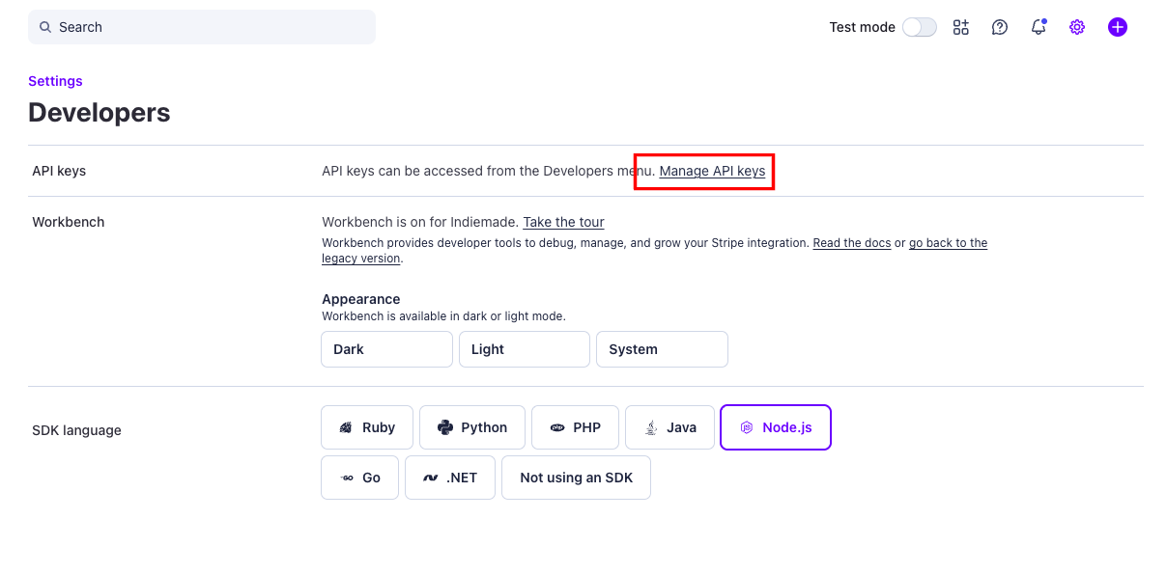Click the purple create button
1167x574 pixels.
[x=1117, y=27]
